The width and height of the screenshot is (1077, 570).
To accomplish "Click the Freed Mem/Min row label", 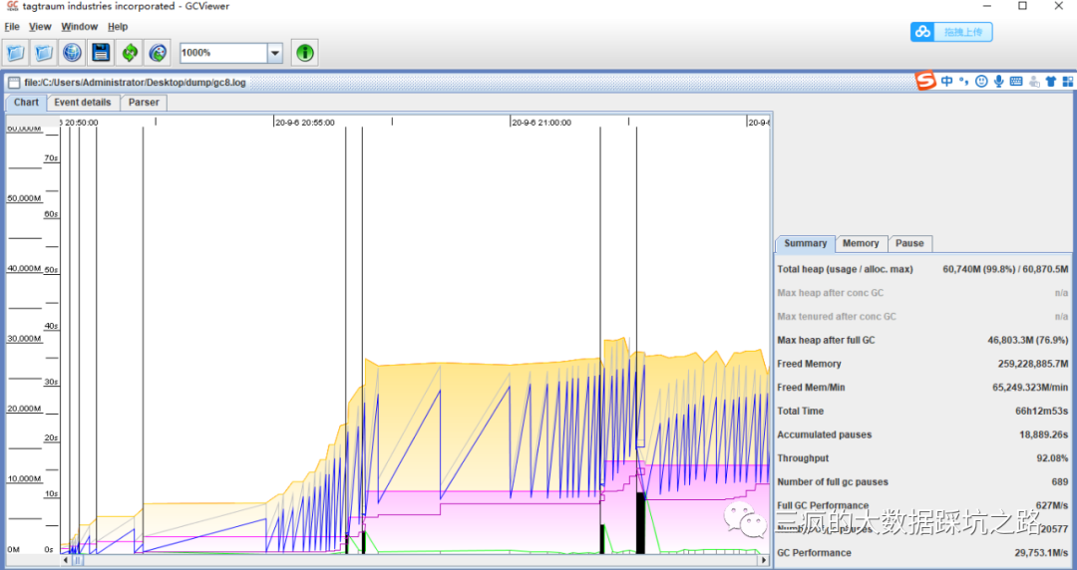I will pyautogui.click(x=811, y=388).
